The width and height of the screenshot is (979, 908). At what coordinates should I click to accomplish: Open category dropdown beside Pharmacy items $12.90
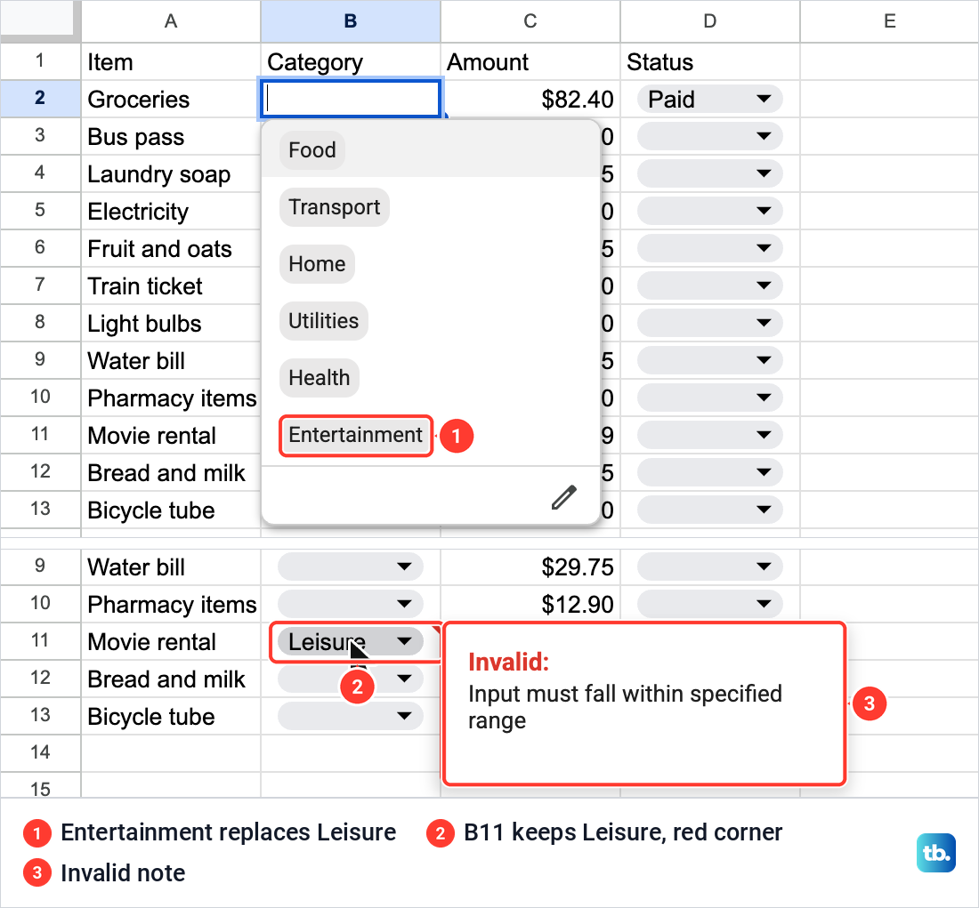(x=351, y=604)
